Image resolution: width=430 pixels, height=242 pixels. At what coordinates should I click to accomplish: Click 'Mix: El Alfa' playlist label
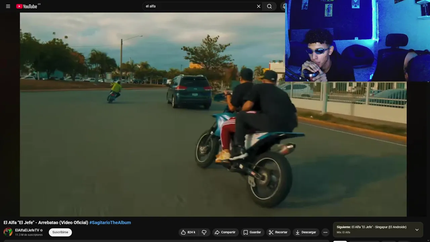point(343,233)
